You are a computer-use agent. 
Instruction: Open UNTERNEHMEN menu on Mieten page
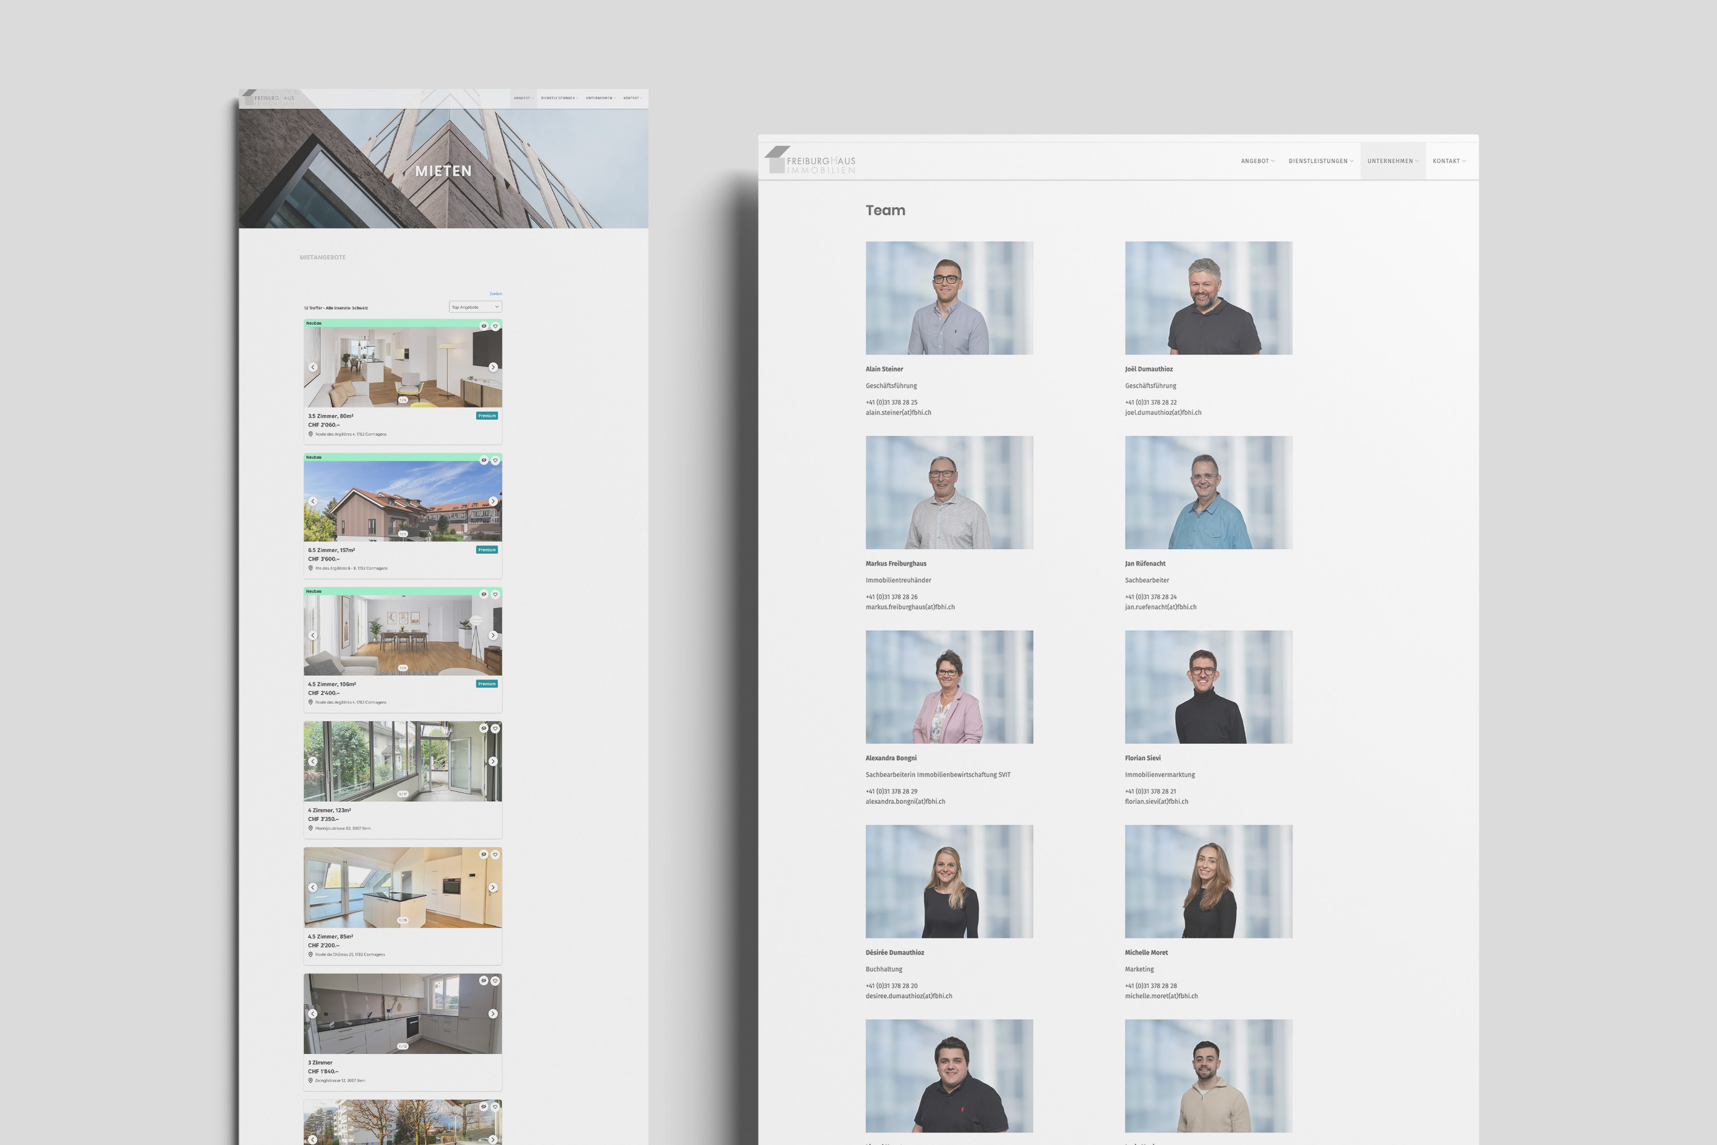coord(601,98)
